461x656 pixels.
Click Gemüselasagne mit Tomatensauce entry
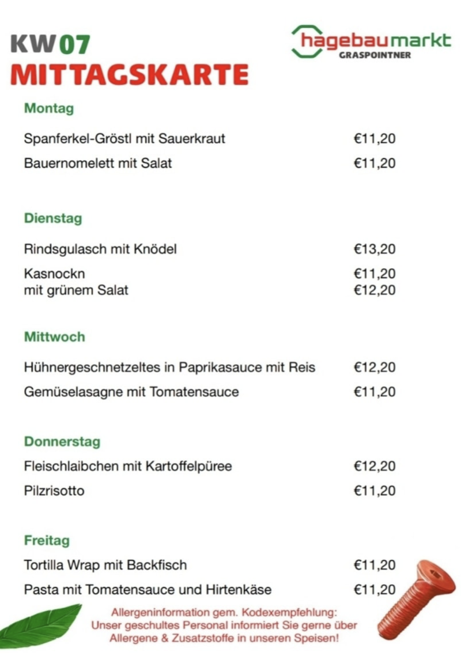click(x=131, y=392)
